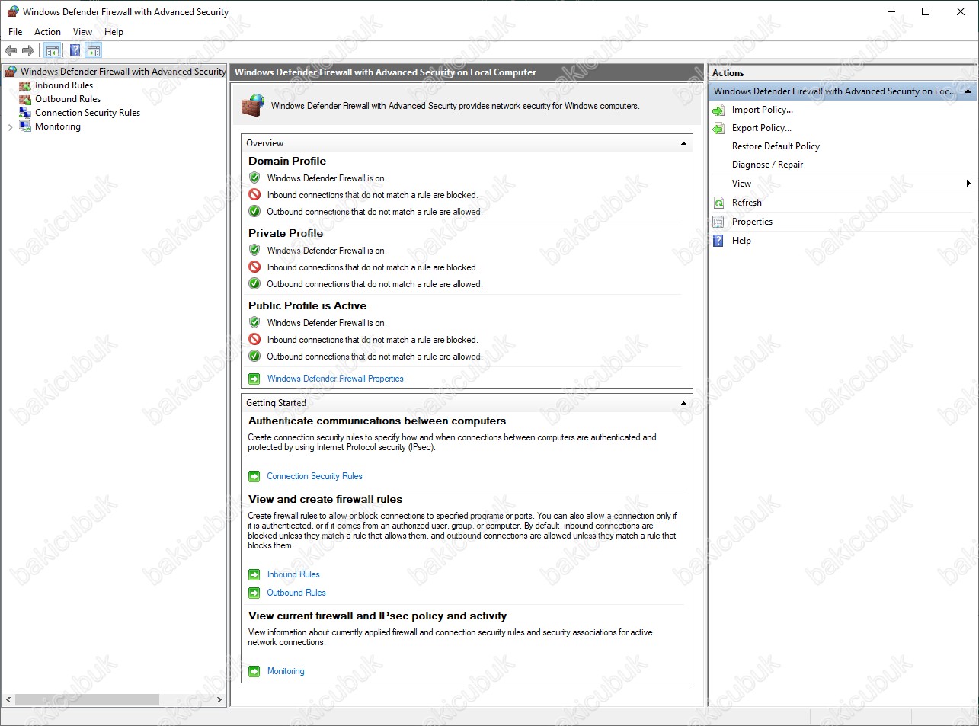Open the Help menu in menu bar

tap(114, 32)
